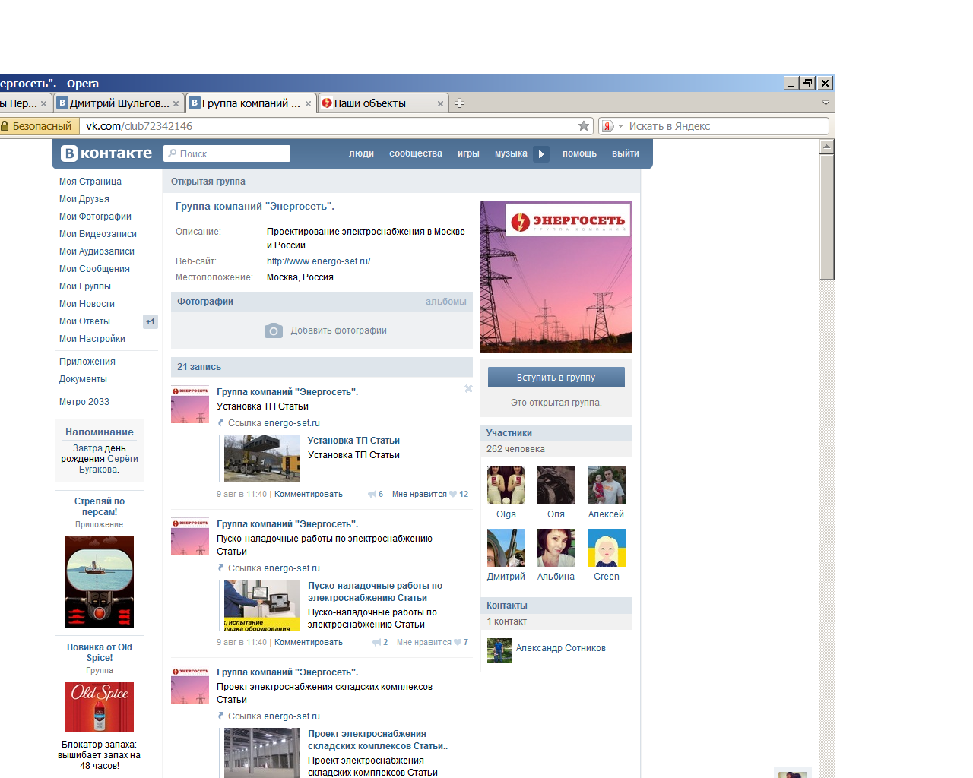
Task: Click the 'Безопасный' security badge
Action: tap(38, 126)
